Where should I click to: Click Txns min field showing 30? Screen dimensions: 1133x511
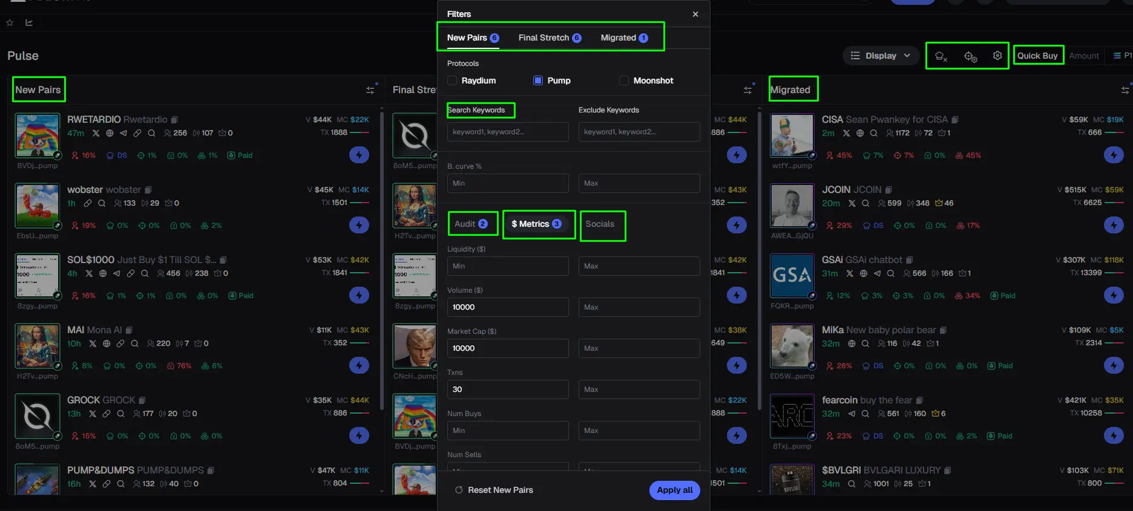508,389
